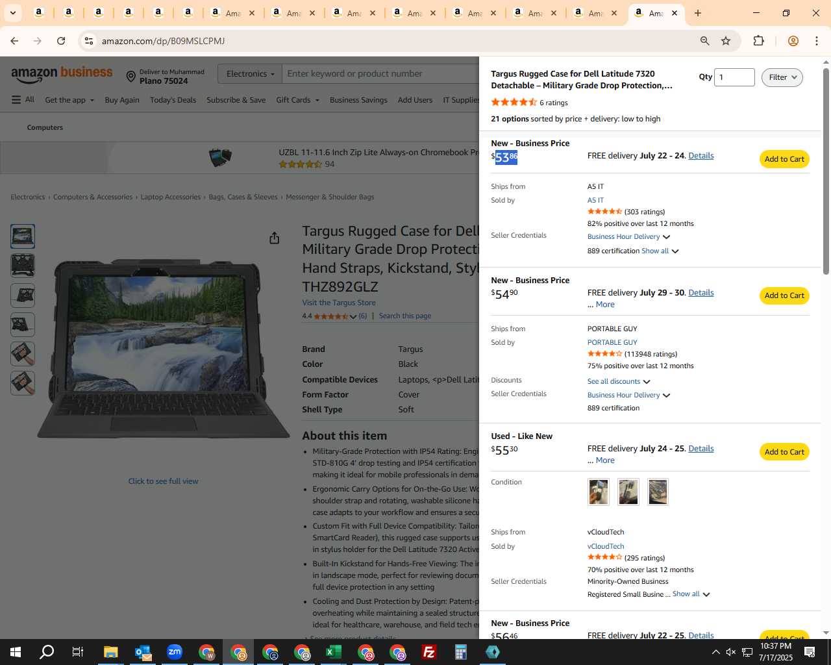This screenshot has height=665, width=831.
Task: Add the $53.86 A5 IT offer to cart
Action: tap(784, 159)
